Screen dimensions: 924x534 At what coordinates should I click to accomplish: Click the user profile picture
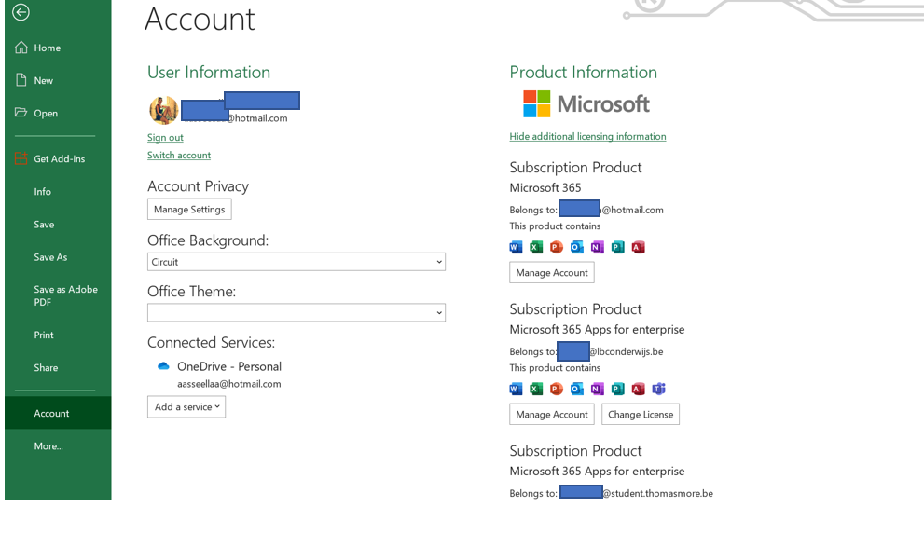pyautogui.click(x=163, y=110)
